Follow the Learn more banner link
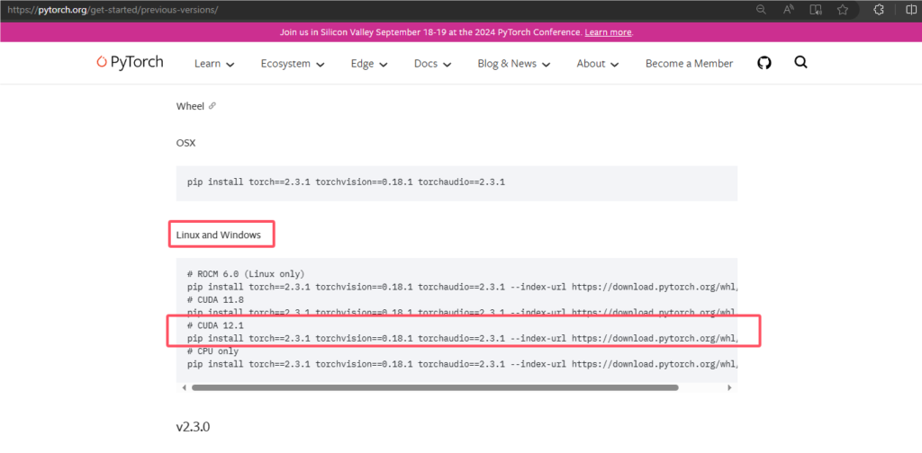This screenshot has height=453, width=922. point(608,32)
